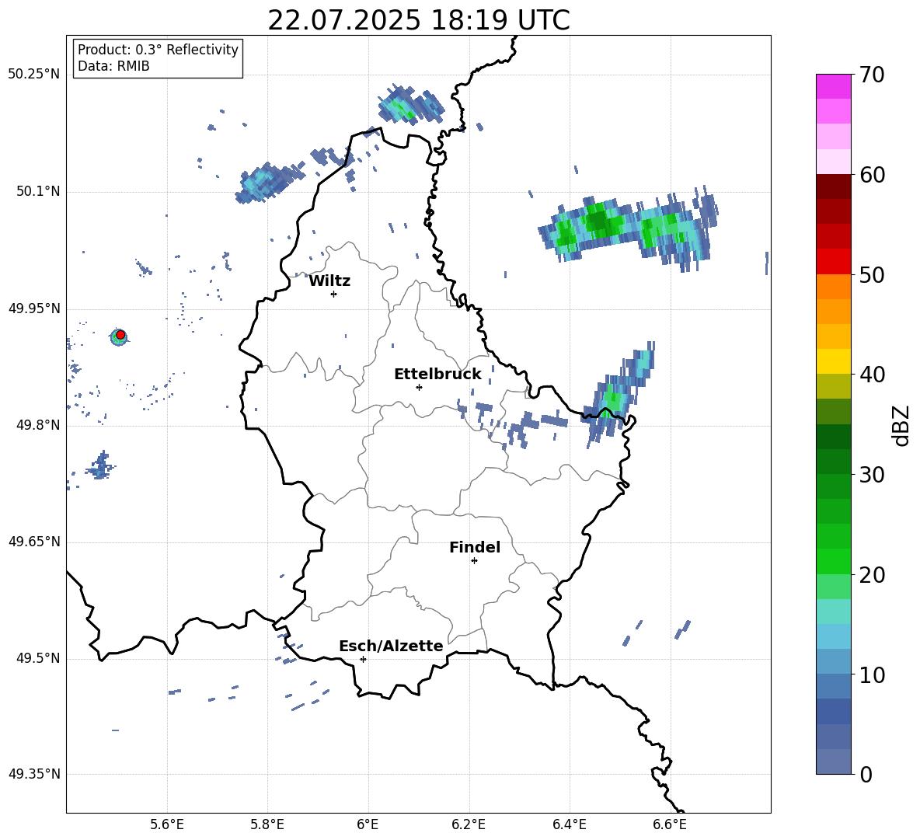Screen dimensions: 920x840
Task: Click the 49.95°N latitude label
Action: click(34, 308)
